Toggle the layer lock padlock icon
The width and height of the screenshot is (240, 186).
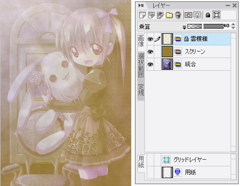tap(208, 15)
